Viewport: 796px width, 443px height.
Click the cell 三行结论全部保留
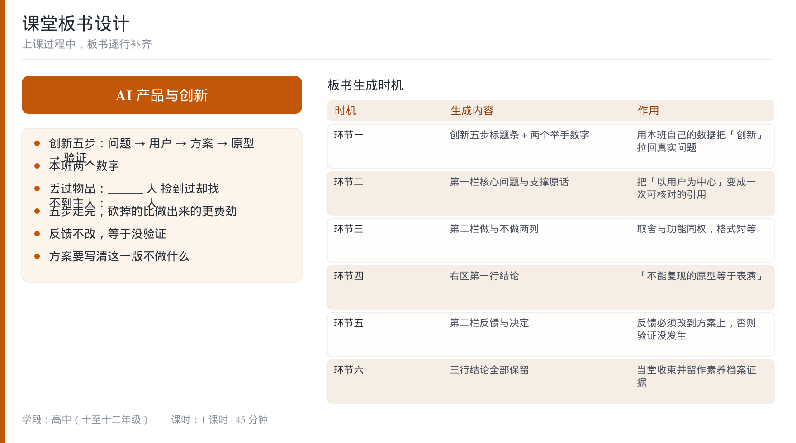tap(489, 370)
